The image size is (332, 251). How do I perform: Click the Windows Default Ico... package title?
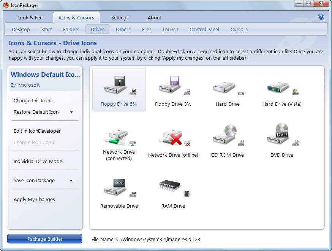(x=45, y=75)
